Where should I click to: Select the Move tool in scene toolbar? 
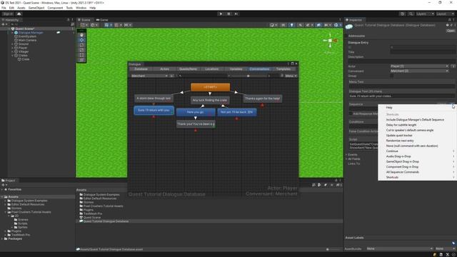[81, 40]
